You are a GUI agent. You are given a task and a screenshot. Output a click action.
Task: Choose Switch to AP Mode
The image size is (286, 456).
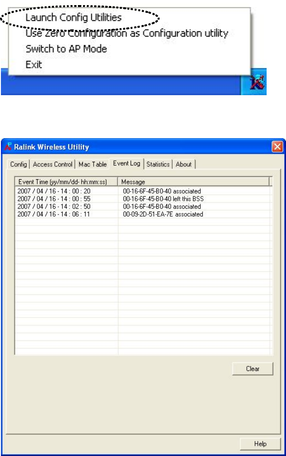click(x=66, y=49)
